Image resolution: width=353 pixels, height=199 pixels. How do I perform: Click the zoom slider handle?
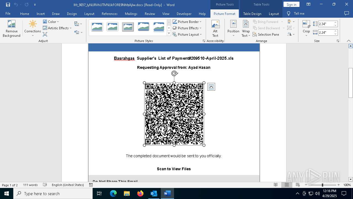[x=322, y=185]
